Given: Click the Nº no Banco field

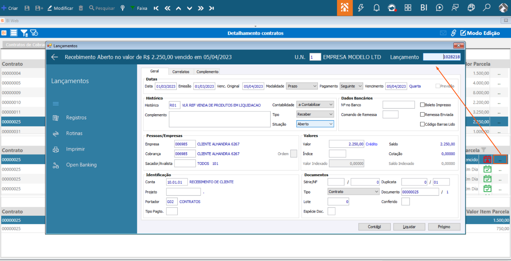Looking at the screenshot, I should pos(399,104).
